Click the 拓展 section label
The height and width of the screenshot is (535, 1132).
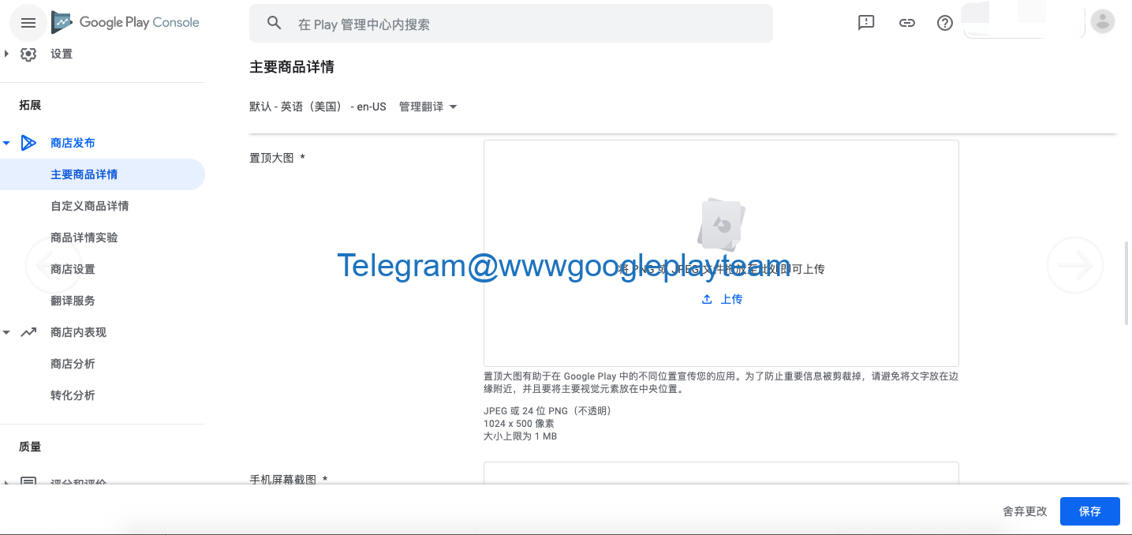click(30, 105)
